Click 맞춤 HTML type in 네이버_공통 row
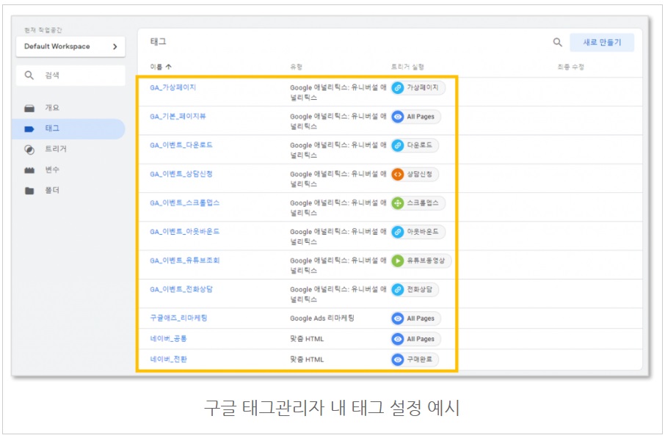The image size is (665, 438). click(x=307, y=339)
